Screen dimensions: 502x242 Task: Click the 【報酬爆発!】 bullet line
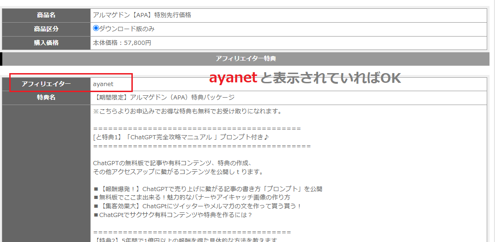[208, 189]
